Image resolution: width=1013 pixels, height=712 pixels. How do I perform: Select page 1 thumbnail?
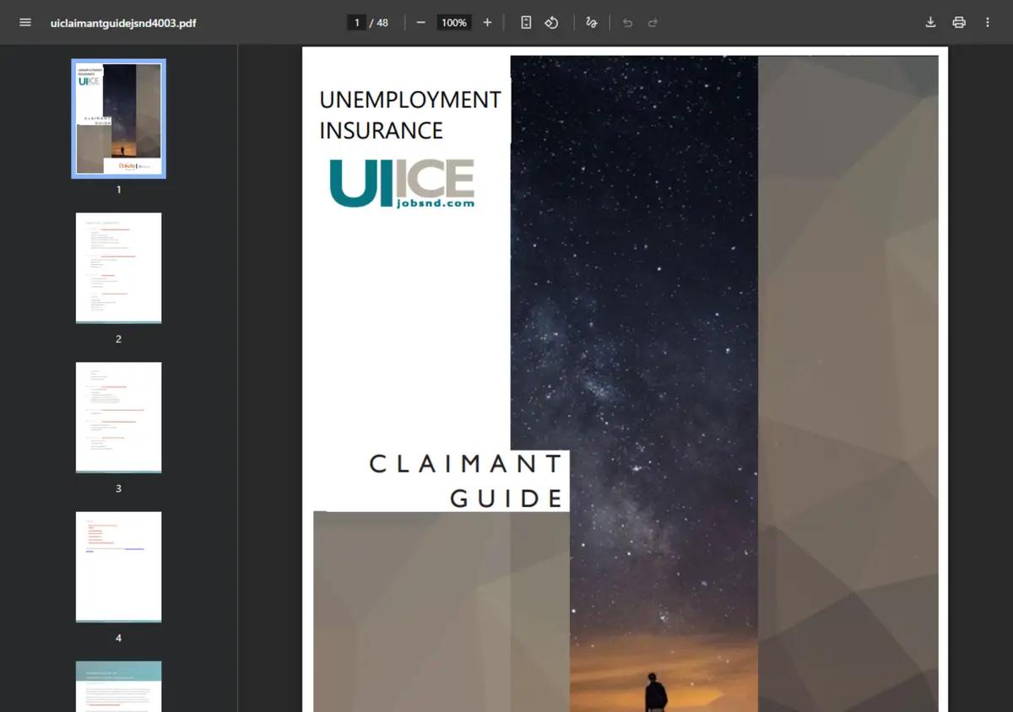(x=119, y=118)
